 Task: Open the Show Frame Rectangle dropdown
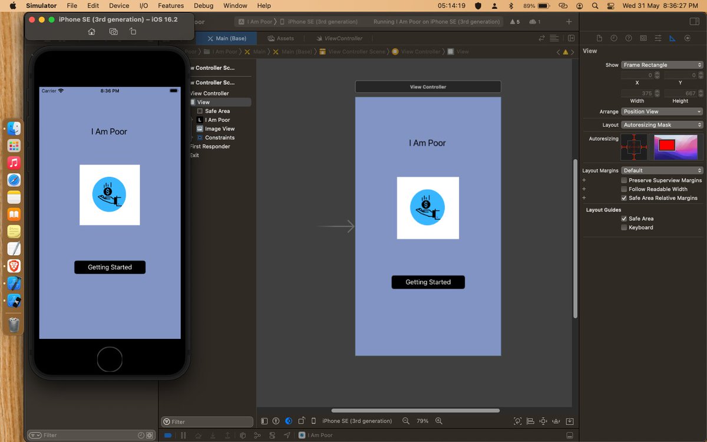[662, 64]
